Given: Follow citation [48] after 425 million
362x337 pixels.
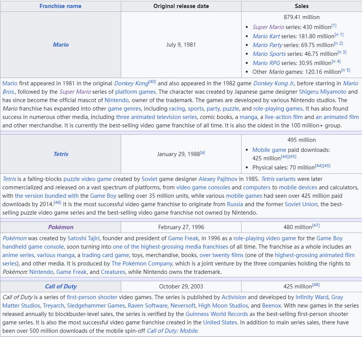Looking at the screenshot, I should 316,285.
